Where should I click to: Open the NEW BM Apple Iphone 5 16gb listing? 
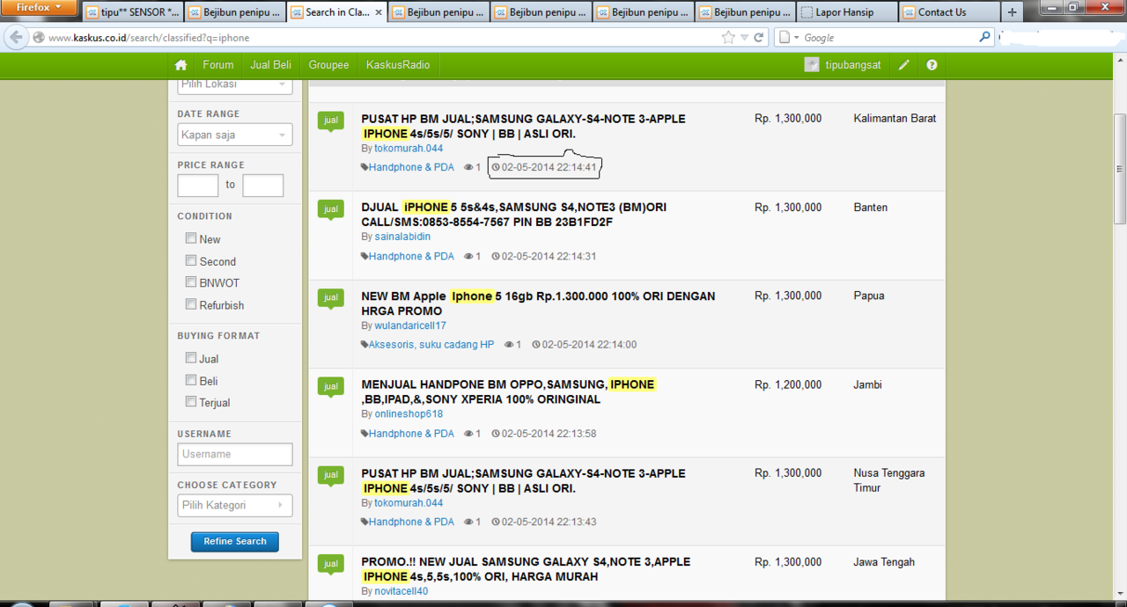[x=538, y=303]
